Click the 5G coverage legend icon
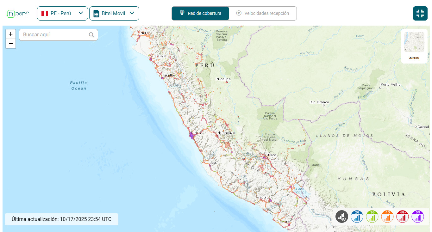Screen dimensions: 432x232 [x=418, y=217]
